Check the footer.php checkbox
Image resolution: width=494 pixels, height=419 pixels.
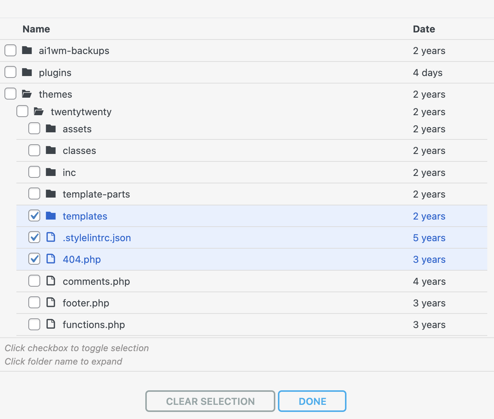[34, 303]
